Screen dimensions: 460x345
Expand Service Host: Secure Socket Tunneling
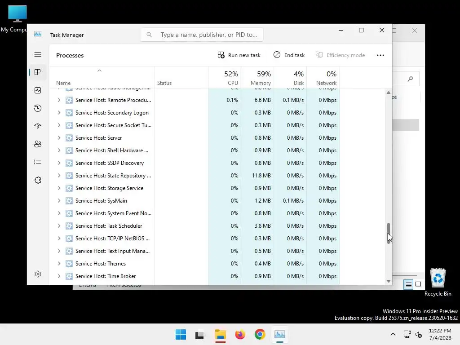pyautogui.click(x=59, y=125)
